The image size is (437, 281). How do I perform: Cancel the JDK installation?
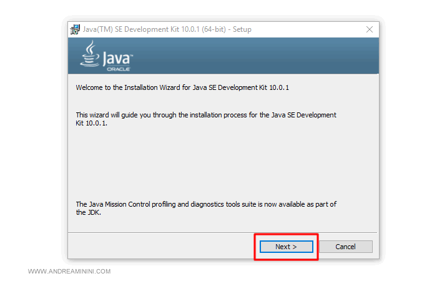pos(345,247)
